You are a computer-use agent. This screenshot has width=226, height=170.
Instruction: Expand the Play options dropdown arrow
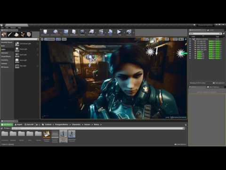pos(124,33)
